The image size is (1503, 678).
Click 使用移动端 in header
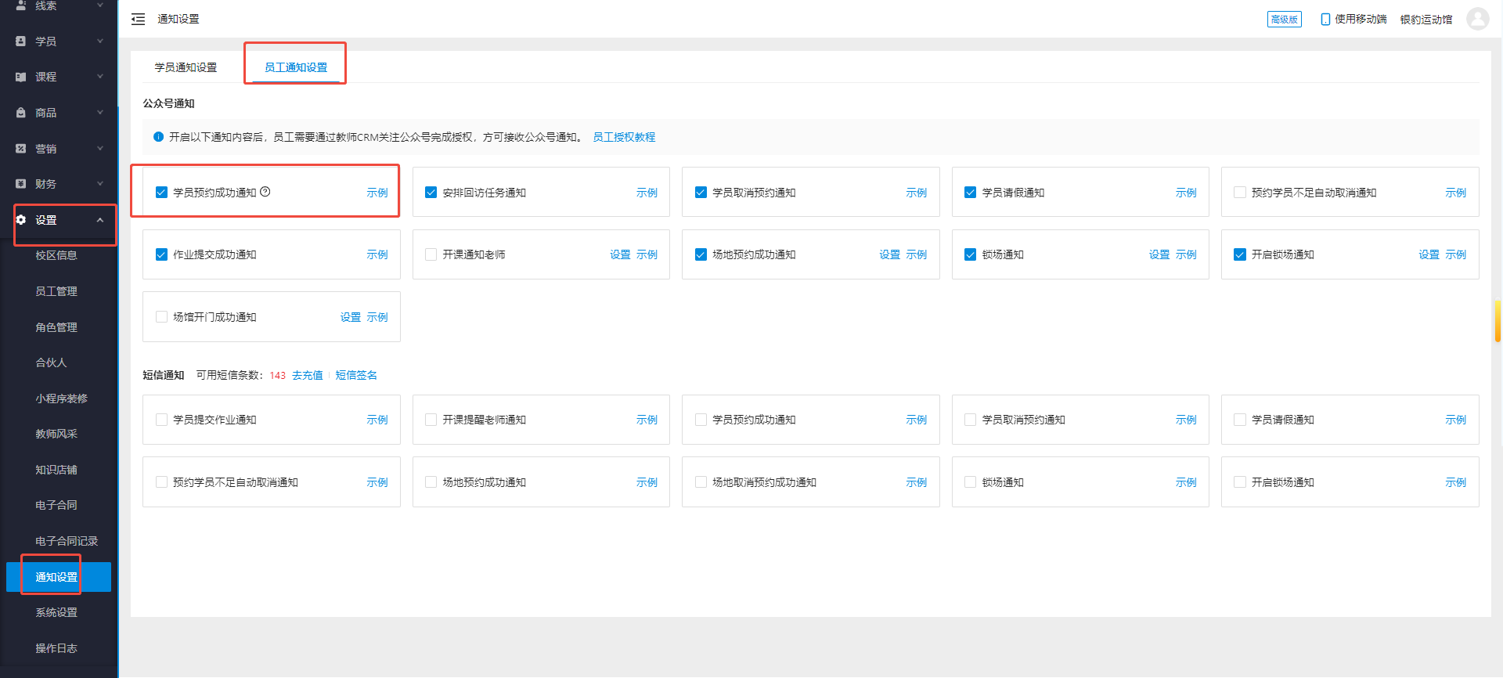click(x=1361, y=19)
